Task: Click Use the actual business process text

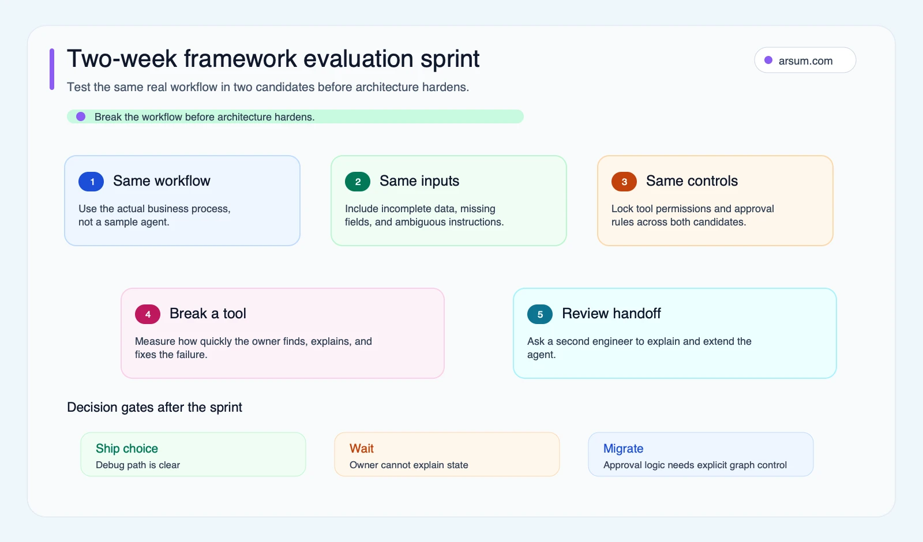Action: (x=155, y=215)
